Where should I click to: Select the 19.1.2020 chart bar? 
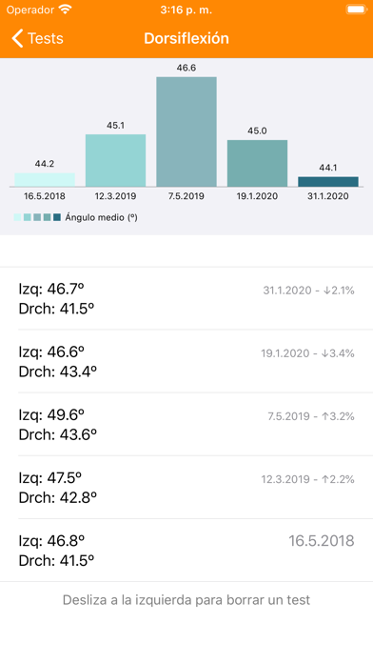pos(257,163)
